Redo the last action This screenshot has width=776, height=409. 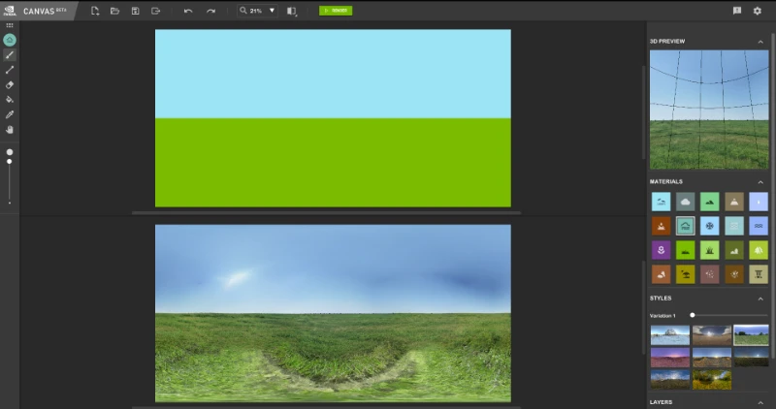(x=210, y=11)
